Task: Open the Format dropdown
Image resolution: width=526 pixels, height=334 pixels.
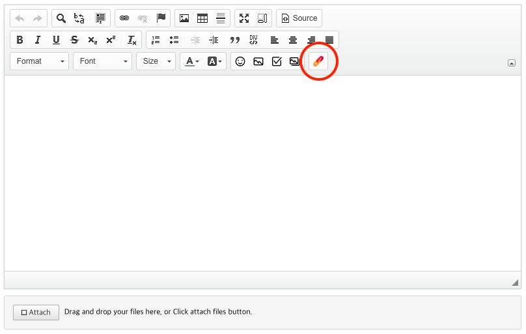Action: (x=40, y=61)
